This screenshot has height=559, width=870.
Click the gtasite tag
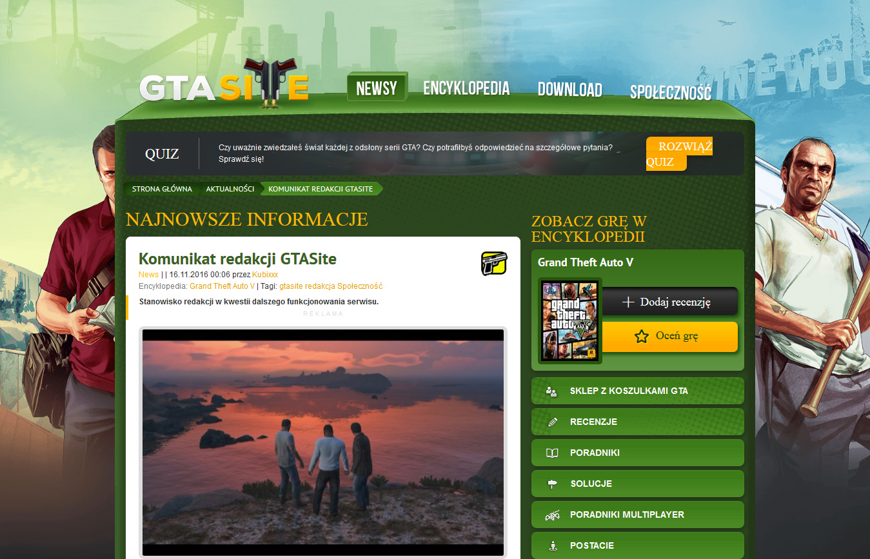pyautogui.click(x=290, y=286)
